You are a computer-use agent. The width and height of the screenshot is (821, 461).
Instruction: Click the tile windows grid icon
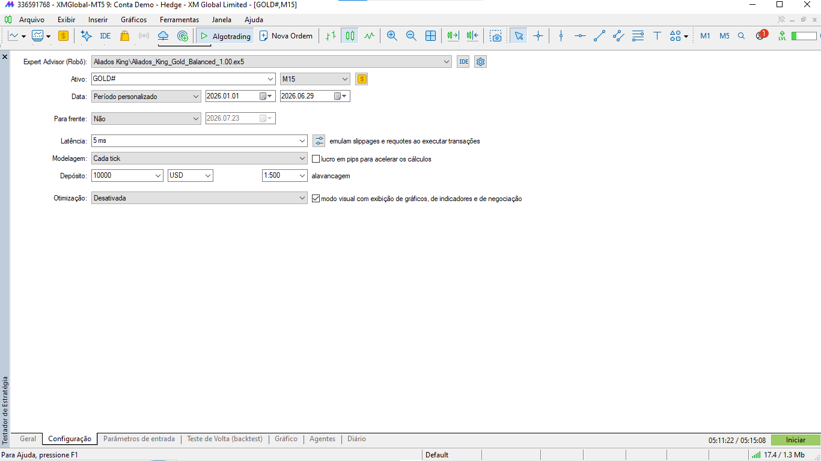430,36
